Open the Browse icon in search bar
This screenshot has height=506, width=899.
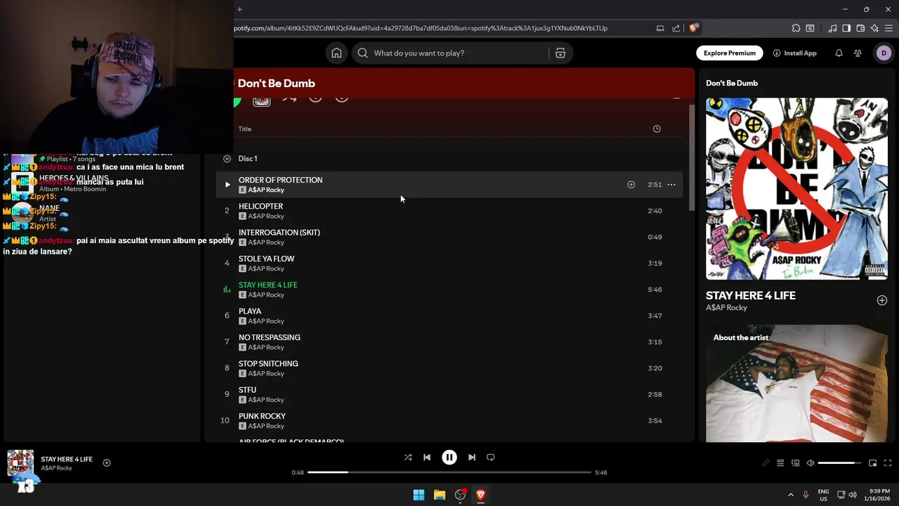click(x=560, y=53)
